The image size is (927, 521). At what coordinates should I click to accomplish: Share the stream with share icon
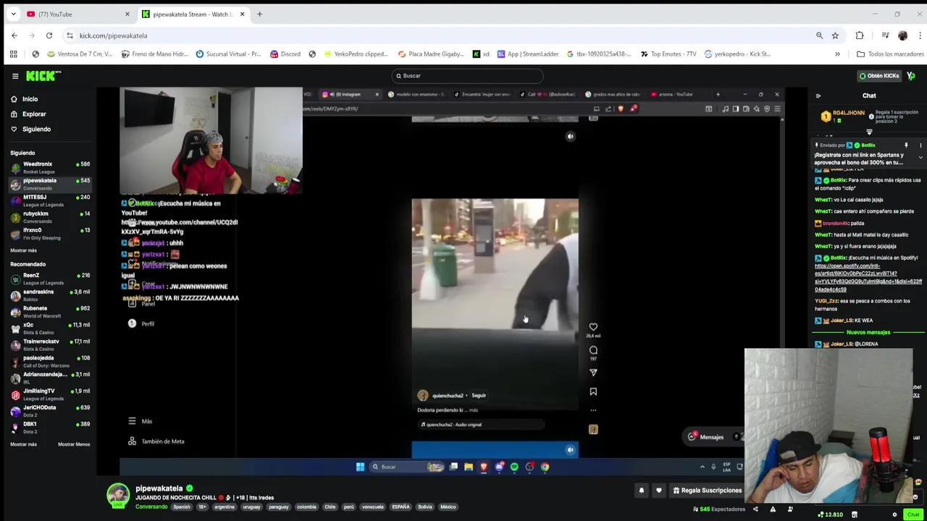tap(755, 509)
